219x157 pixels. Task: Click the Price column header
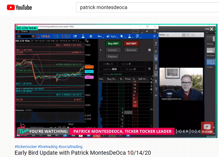(x=128, y=79)
